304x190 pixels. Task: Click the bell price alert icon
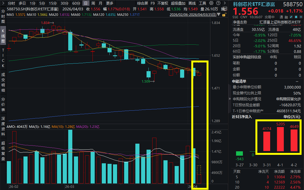pyautogui.click(x=296, y=17)
